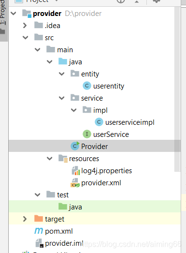The width and height of the screenshot is (186, 253).
Task: Select the userService interface label
Action: click(x=111, y=134)
